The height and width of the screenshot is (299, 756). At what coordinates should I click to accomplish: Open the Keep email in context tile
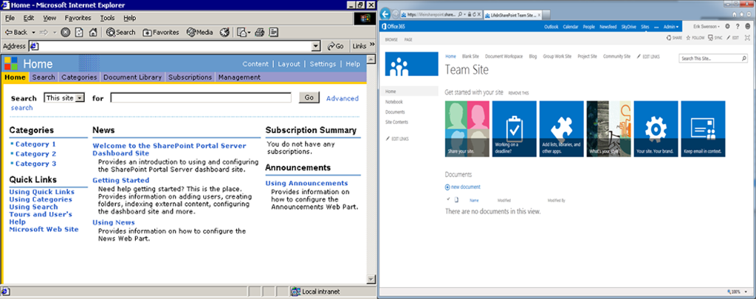pos(703,128)
